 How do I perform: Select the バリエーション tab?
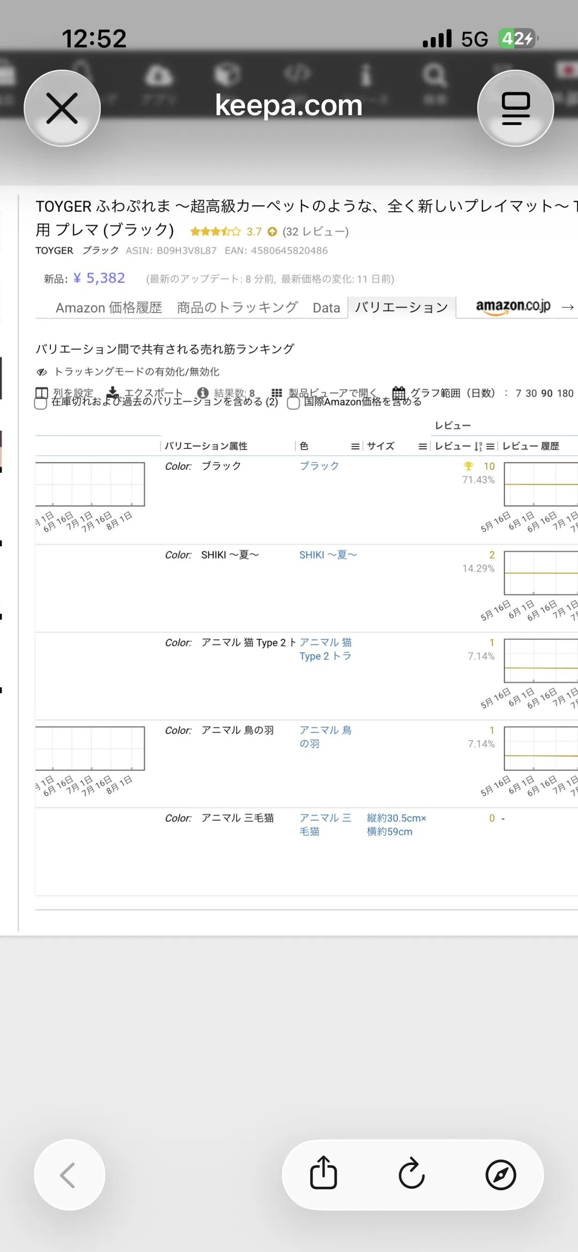(x=401, y=308)
